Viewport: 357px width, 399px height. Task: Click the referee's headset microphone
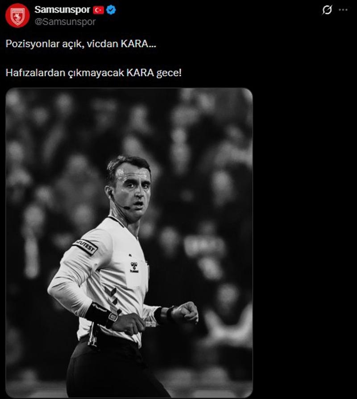(x=127, y=208)
